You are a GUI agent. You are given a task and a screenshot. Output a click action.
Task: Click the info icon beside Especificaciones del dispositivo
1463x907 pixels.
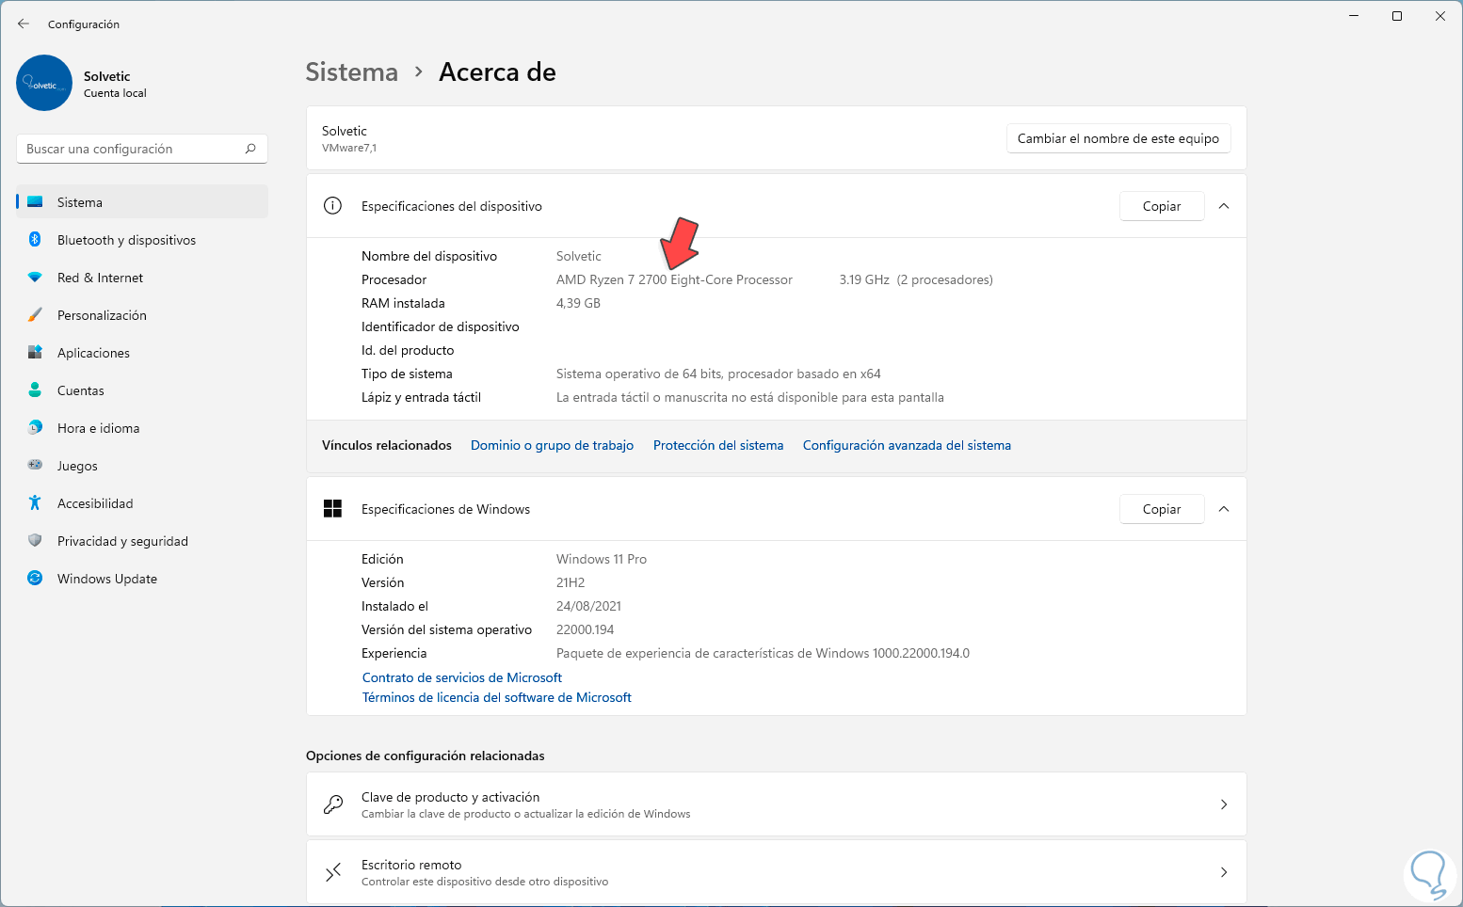click(x=332, y=206)
